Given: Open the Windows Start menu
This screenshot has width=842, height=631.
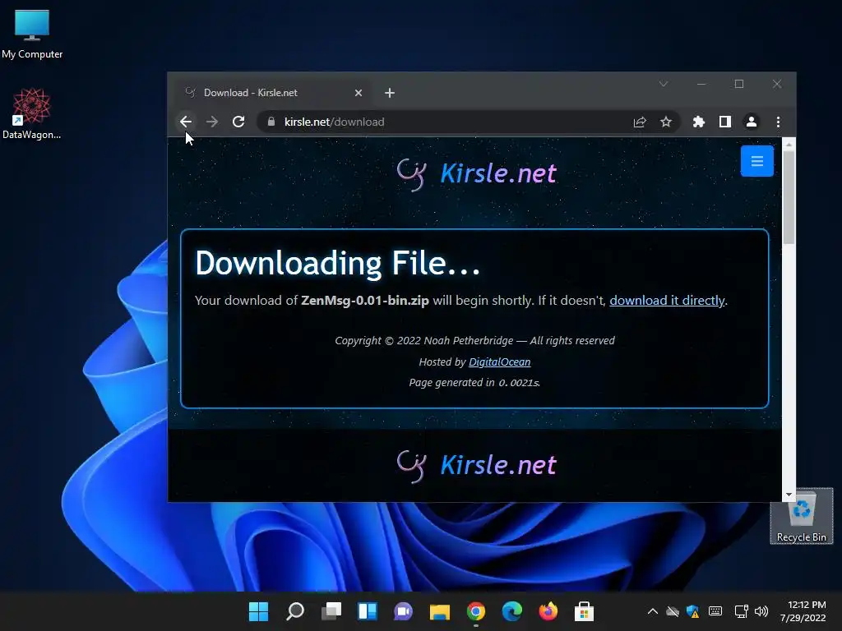Looking at the screenshot, I should (x=258, y=611).
